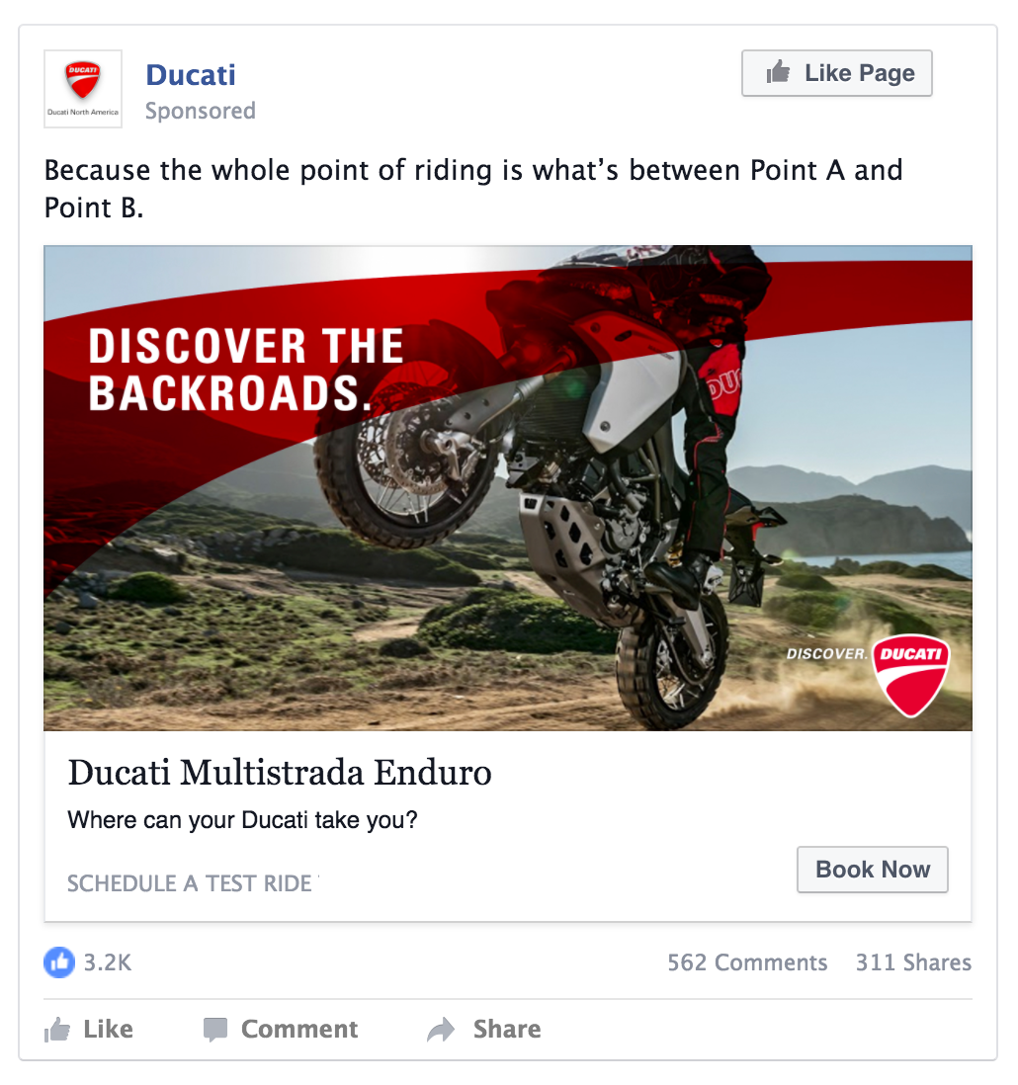Viewport: 1018px width, 1085px height.
Task: Click the Ducati Multistrada Enduro headline
Action: click(x=280, y=773)
